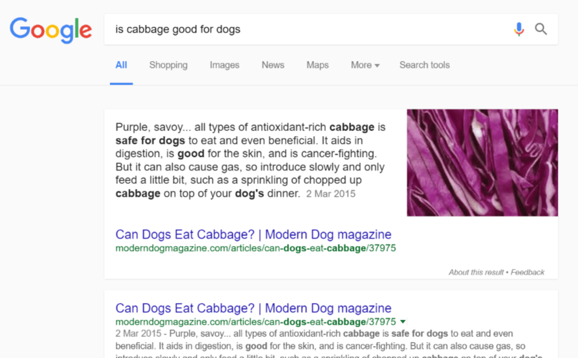The width and height of the screenshot is (578, 358).
Task: Click the Google logo to return home
Action: (x=50, y=30)
